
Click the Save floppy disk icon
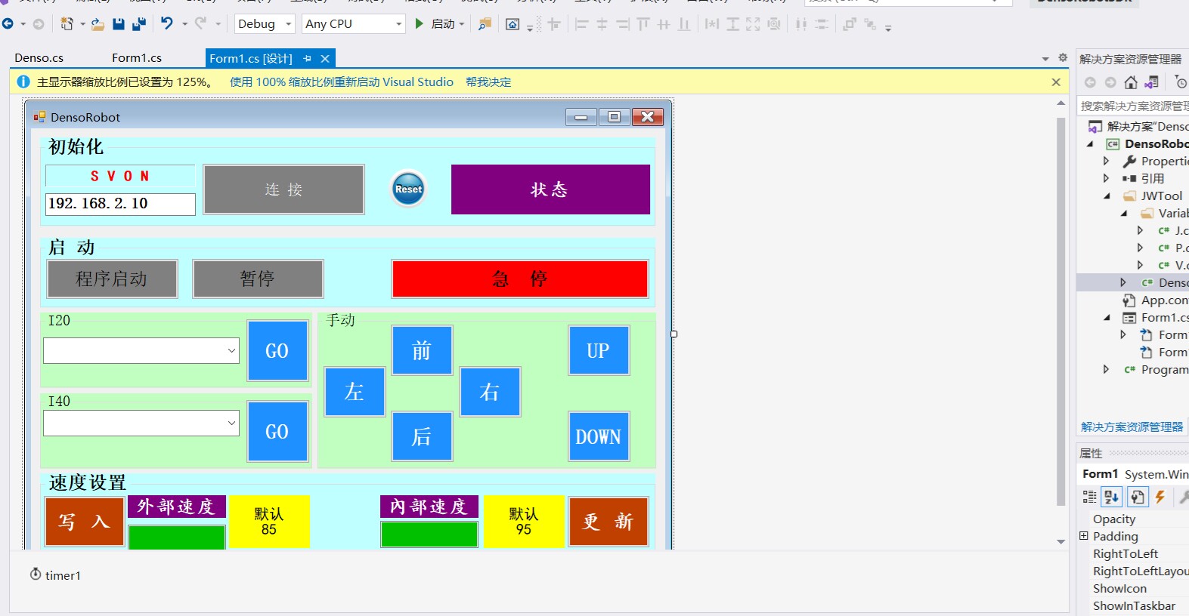click(119, 24)
